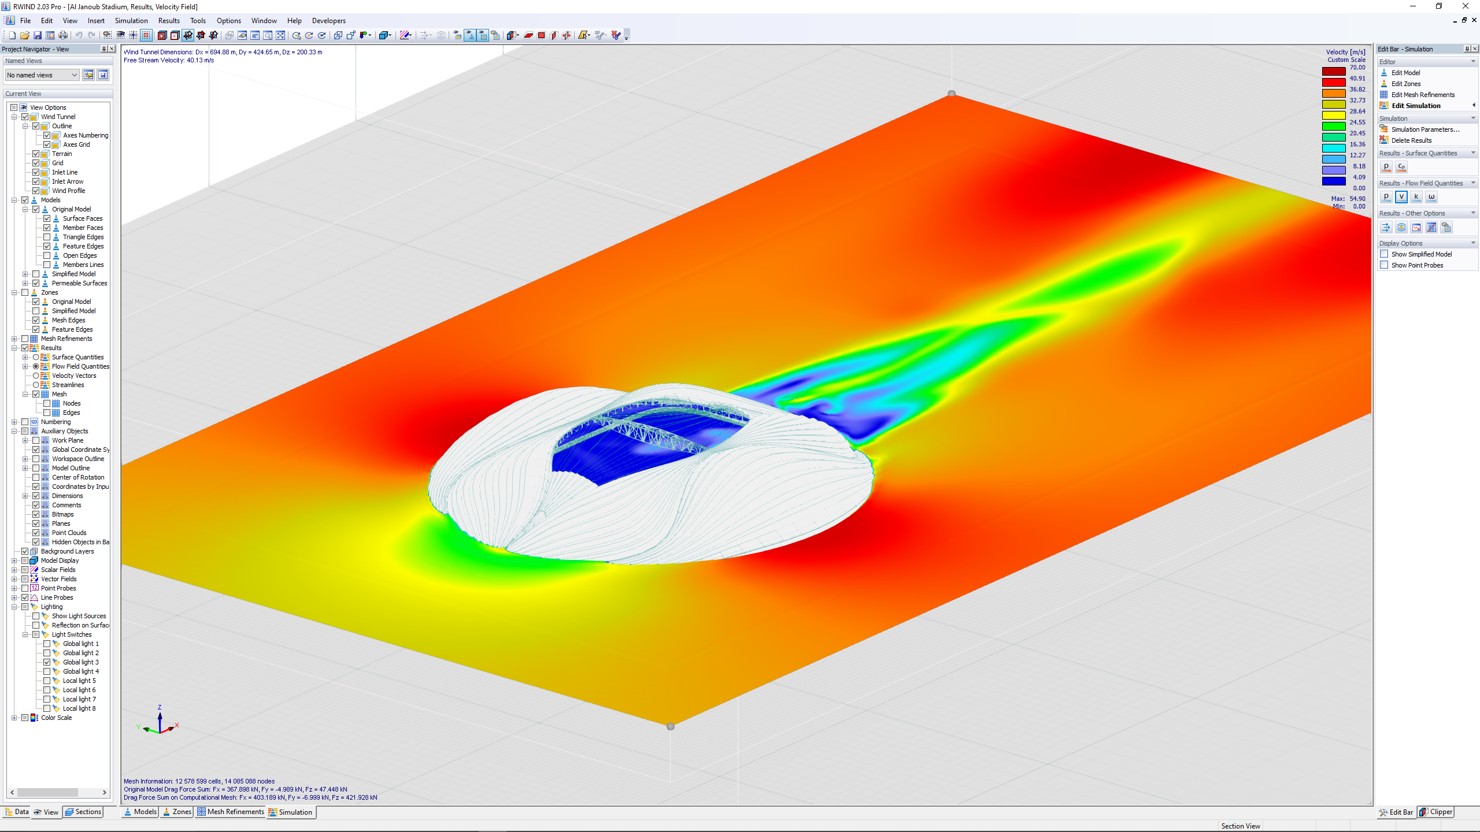Viewport: 1480px width, 832px height.
Task: Click the dark blue 4.09 legend color swatch
Action: coord(1334,181)
